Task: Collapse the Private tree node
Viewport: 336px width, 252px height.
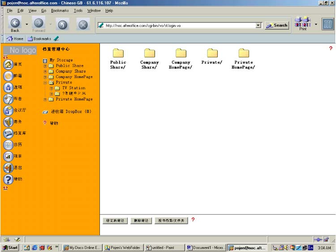Action: [x=45, y=83]
